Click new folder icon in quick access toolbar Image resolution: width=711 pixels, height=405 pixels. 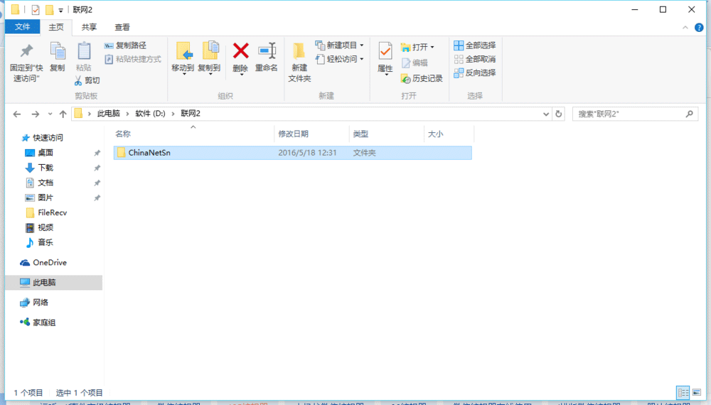(50, 9)
